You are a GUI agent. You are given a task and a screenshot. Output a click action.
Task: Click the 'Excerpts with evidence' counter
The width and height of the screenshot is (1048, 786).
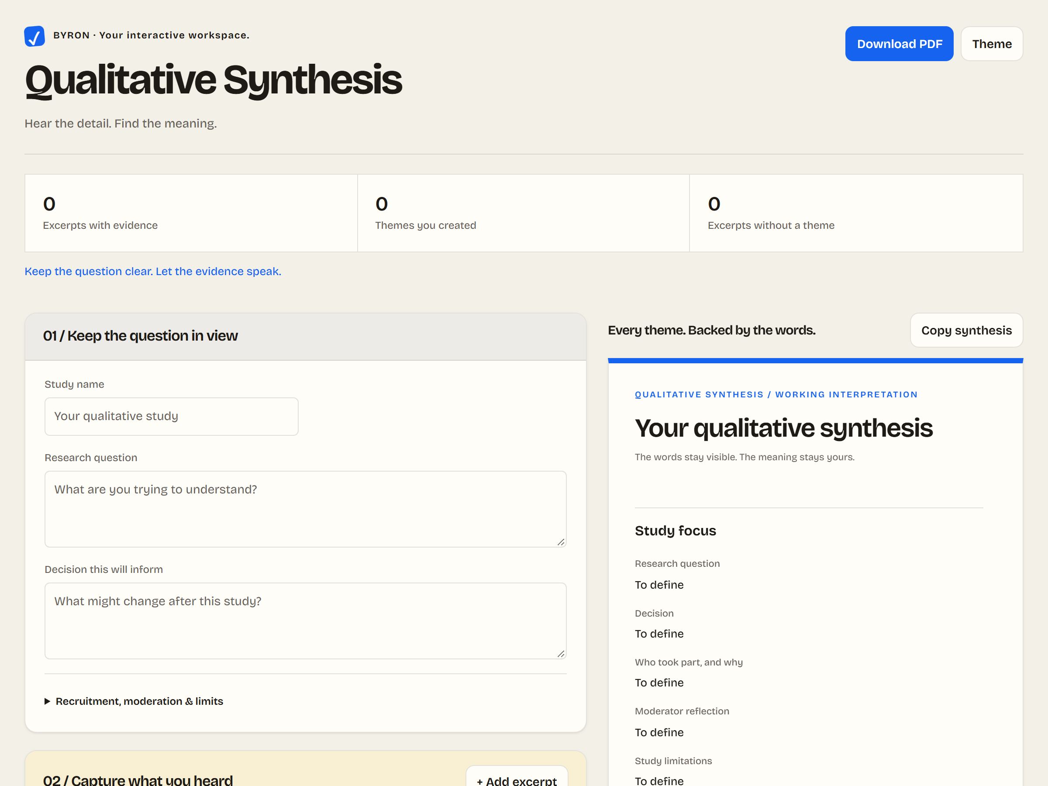191,213
